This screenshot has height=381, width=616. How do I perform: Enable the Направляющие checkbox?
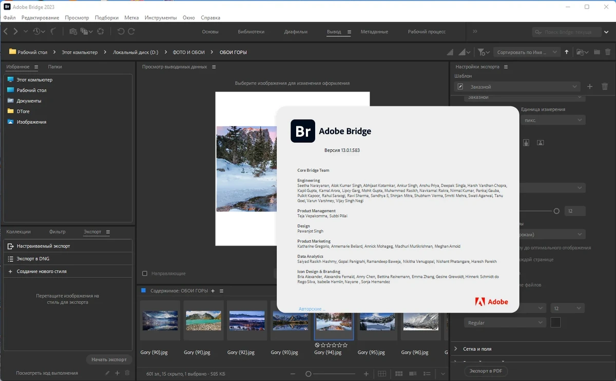click(x=145, y=274)
